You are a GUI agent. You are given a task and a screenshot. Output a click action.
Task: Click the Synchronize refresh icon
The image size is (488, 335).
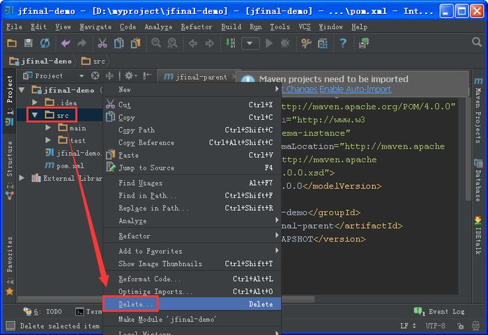[x=45, y=43]
